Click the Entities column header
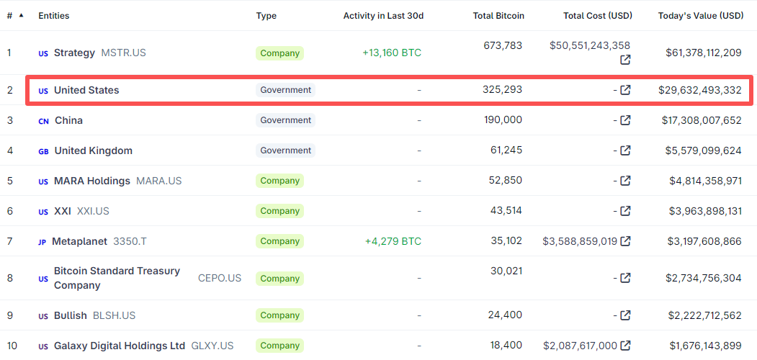Screen dimensions: 757x360 tap(54, 16)
